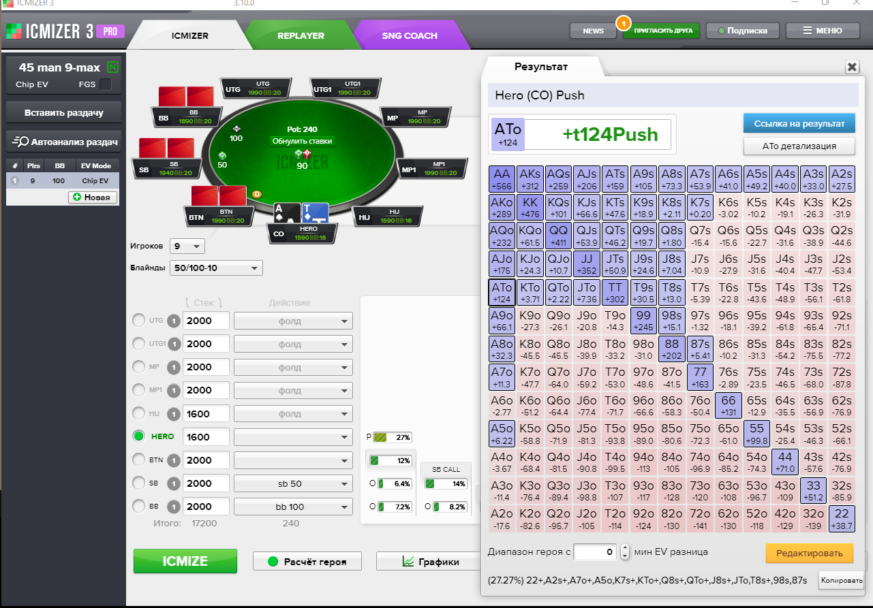
Task: Select the SB radio button
Action: tap(138, 483)
